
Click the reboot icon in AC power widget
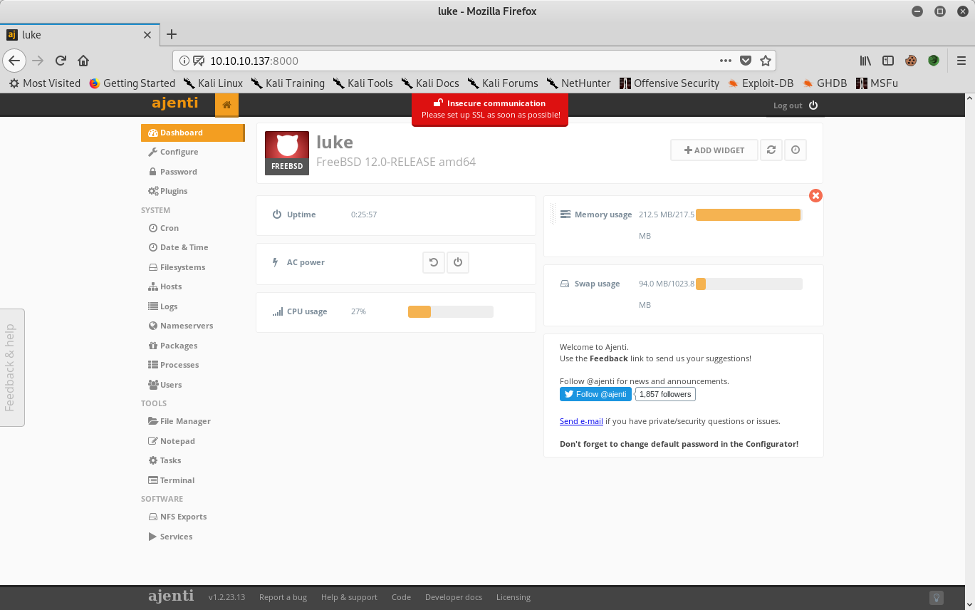(x=433, y=262)
